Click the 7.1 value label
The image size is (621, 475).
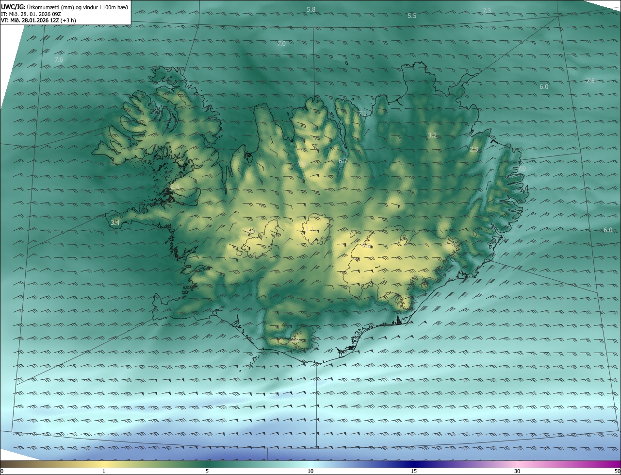tap(362, 114)
